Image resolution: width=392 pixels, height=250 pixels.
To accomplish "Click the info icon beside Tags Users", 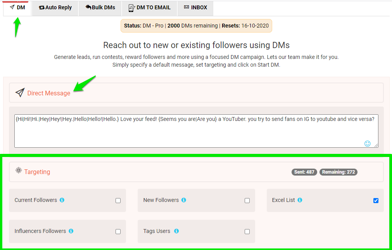I will click(176, 231).
